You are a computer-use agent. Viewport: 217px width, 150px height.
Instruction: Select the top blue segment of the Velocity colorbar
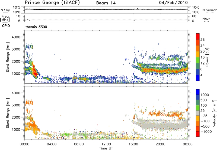point(198,92)
